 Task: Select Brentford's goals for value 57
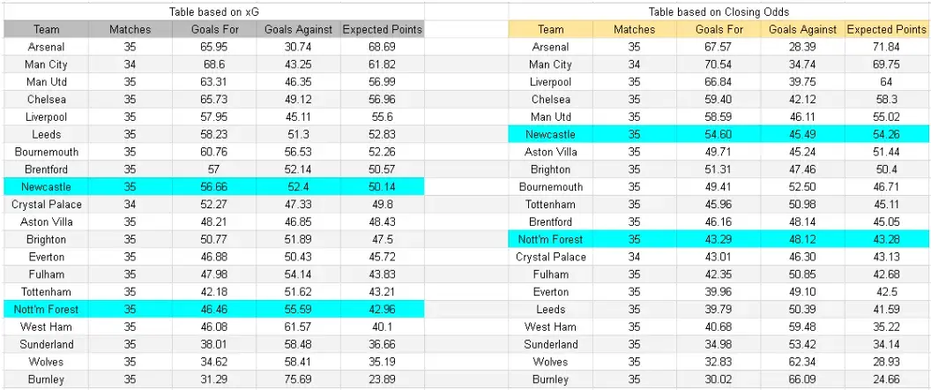[213, 169]
